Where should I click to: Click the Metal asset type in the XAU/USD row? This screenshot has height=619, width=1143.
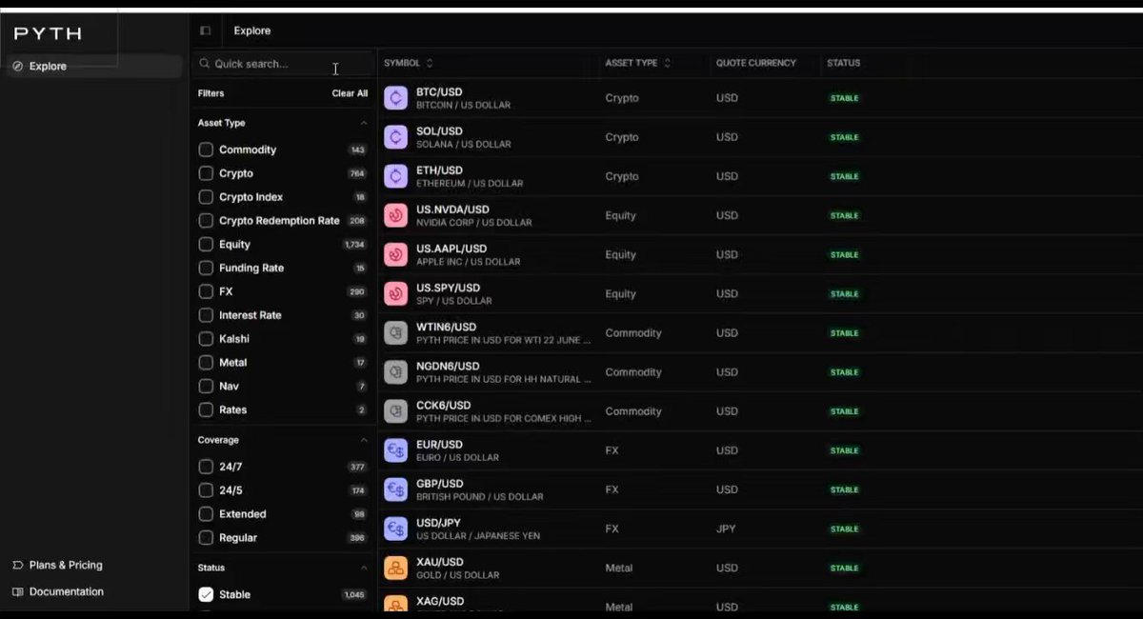click(x=619, y=568)
